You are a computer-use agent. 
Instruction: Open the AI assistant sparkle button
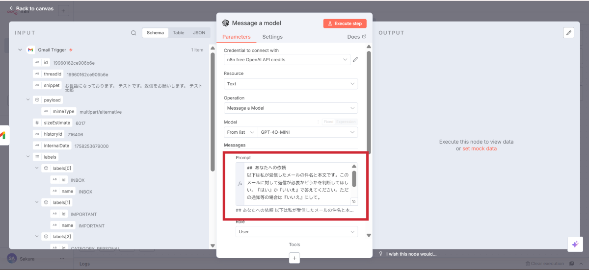tap(575, 245)
